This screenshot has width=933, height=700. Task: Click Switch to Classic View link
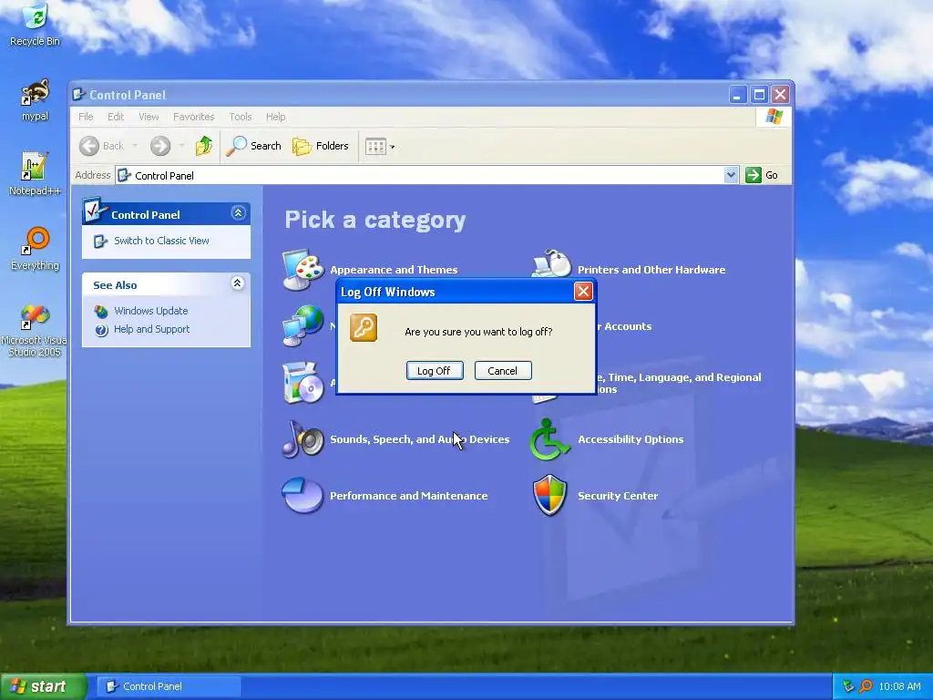point(161,241)
